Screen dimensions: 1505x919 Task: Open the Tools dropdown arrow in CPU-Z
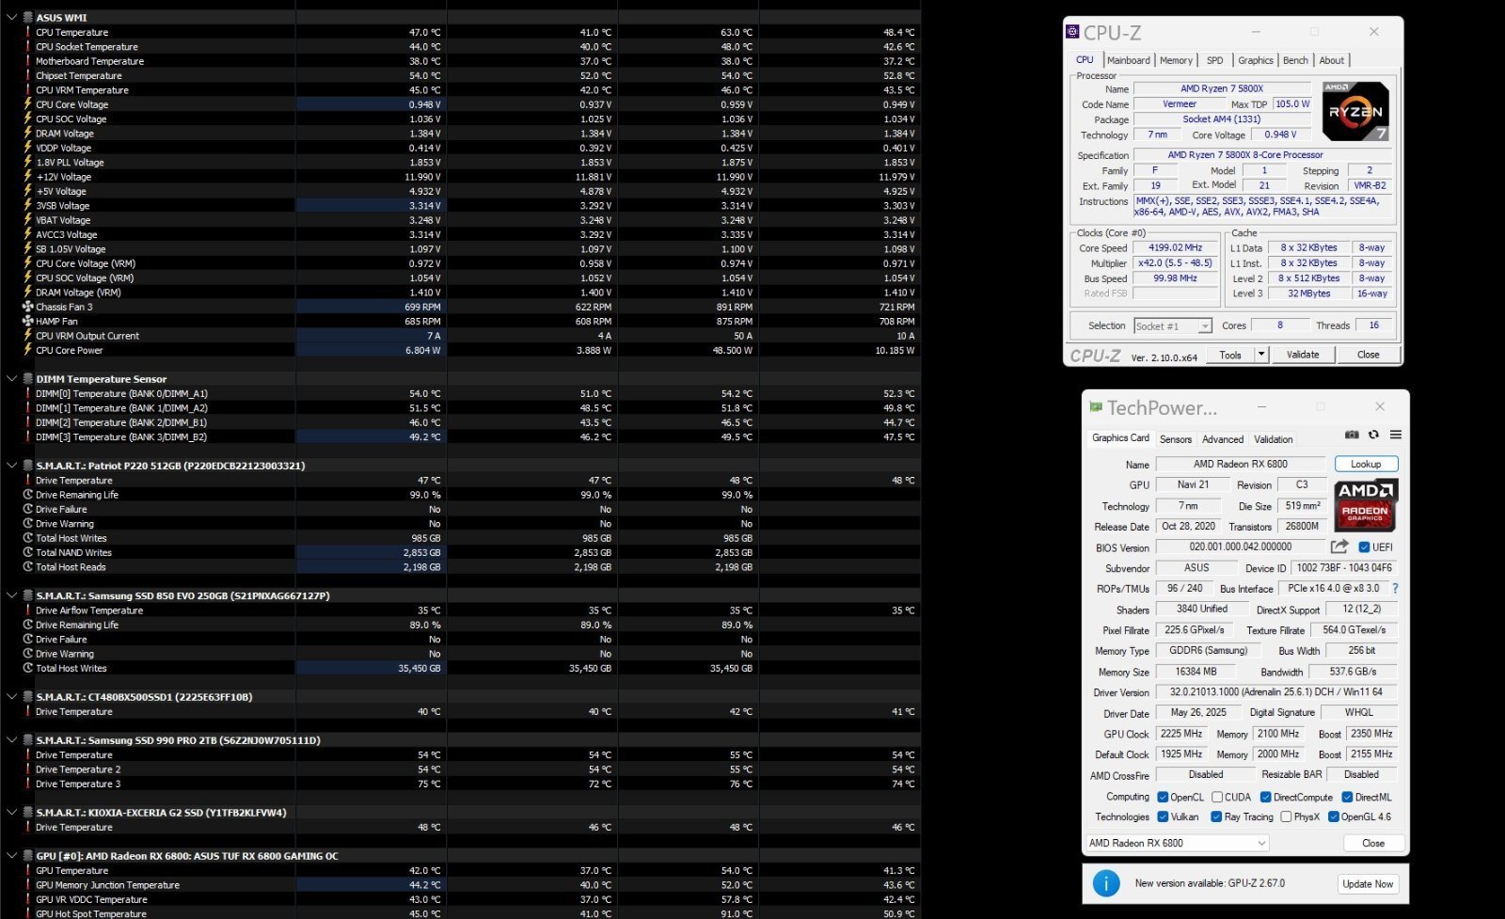[1261, 355]
